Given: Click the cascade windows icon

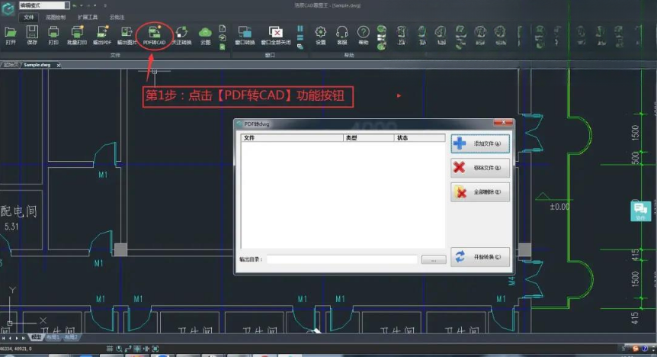Looking at the screenshot, I should [300, 47].
